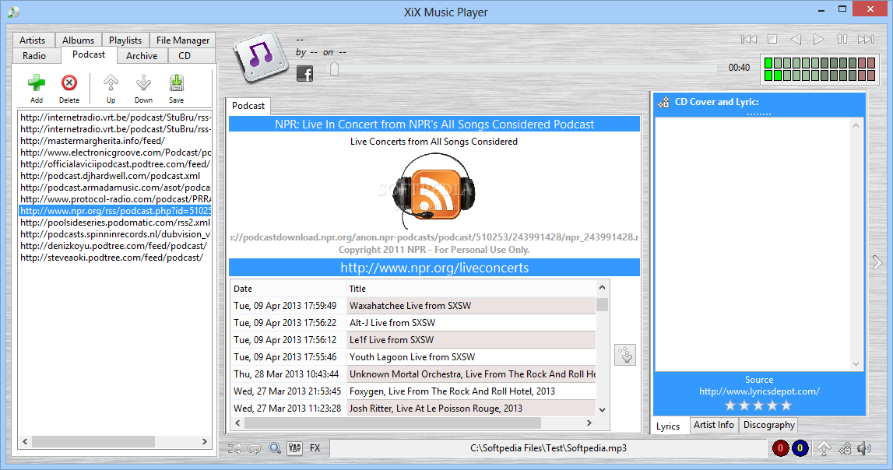Image resolution: width=893 pixels, height=470 pixels.
Task: Click the file path field showing Softpedia.mp3
Action: click(x=548, y=448)
